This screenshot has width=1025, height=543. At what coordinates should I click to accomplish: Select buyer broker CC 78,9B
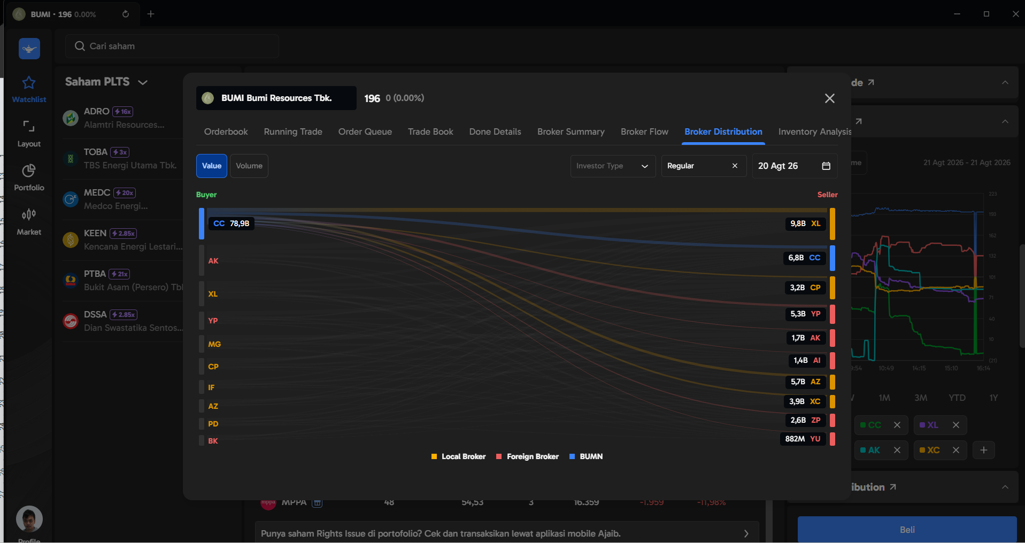231,223
